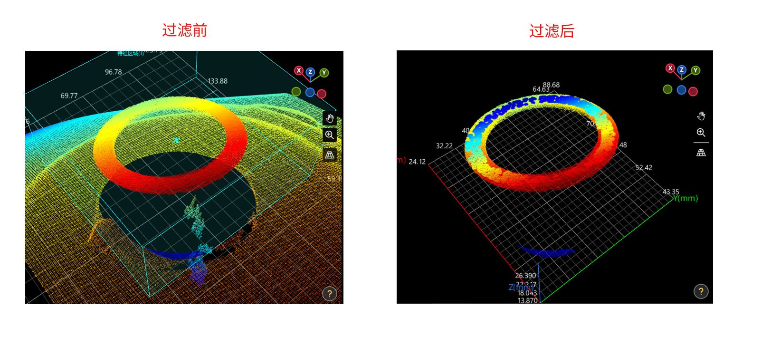Click the 13.870 Z axis value
The height and width of the screenshot is (337, 761).
527,301
